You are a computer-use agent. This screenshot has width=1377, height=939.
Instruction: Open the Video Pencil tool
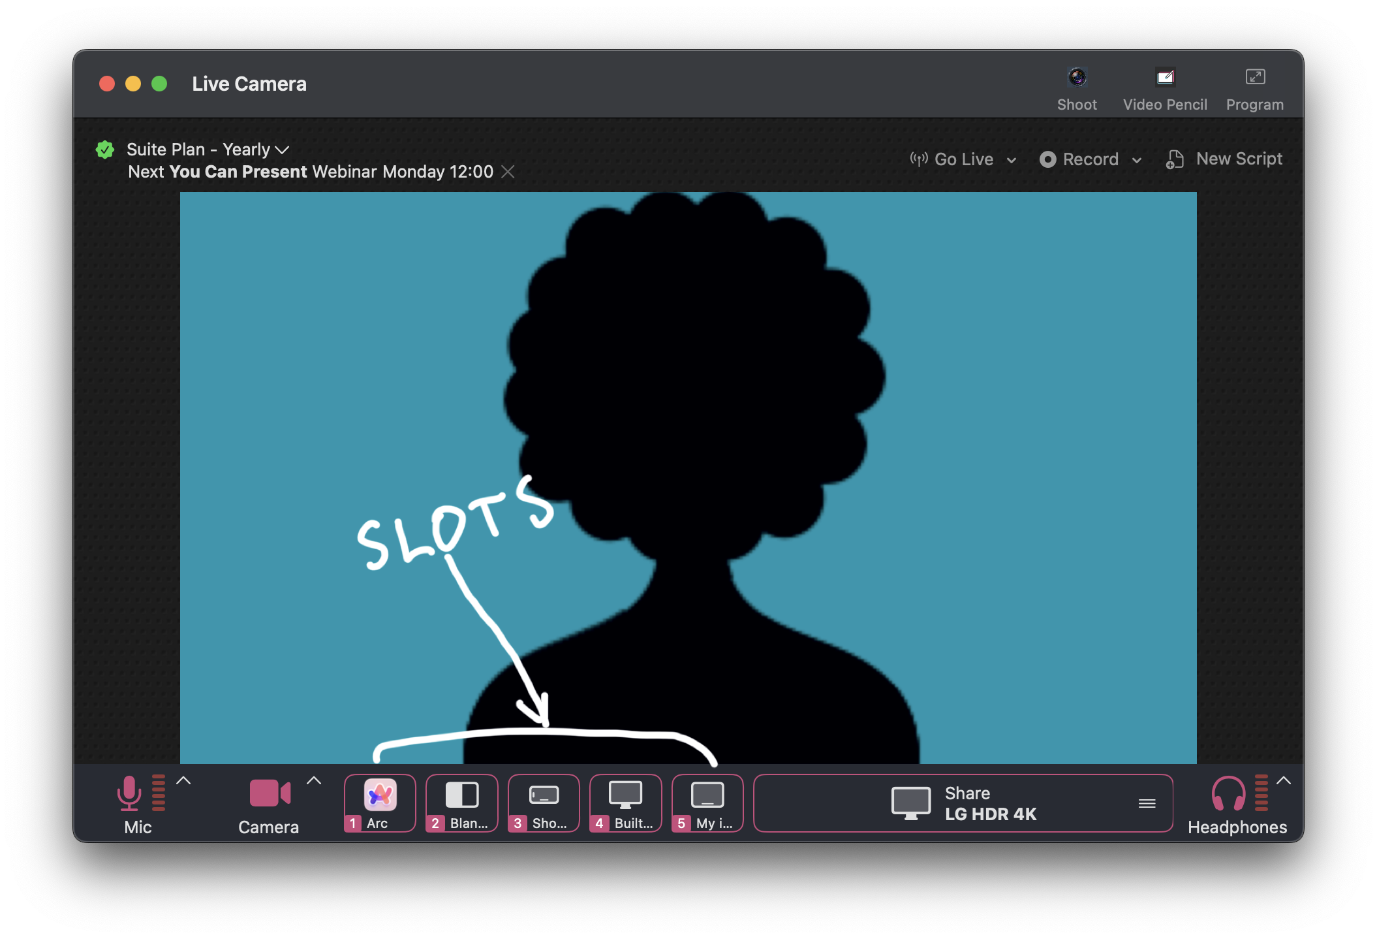click(x=1165, y=78)
